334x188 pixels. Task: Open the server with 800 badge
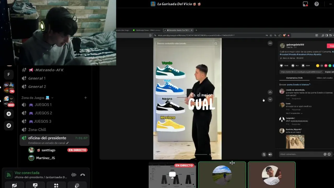[9, 101]
